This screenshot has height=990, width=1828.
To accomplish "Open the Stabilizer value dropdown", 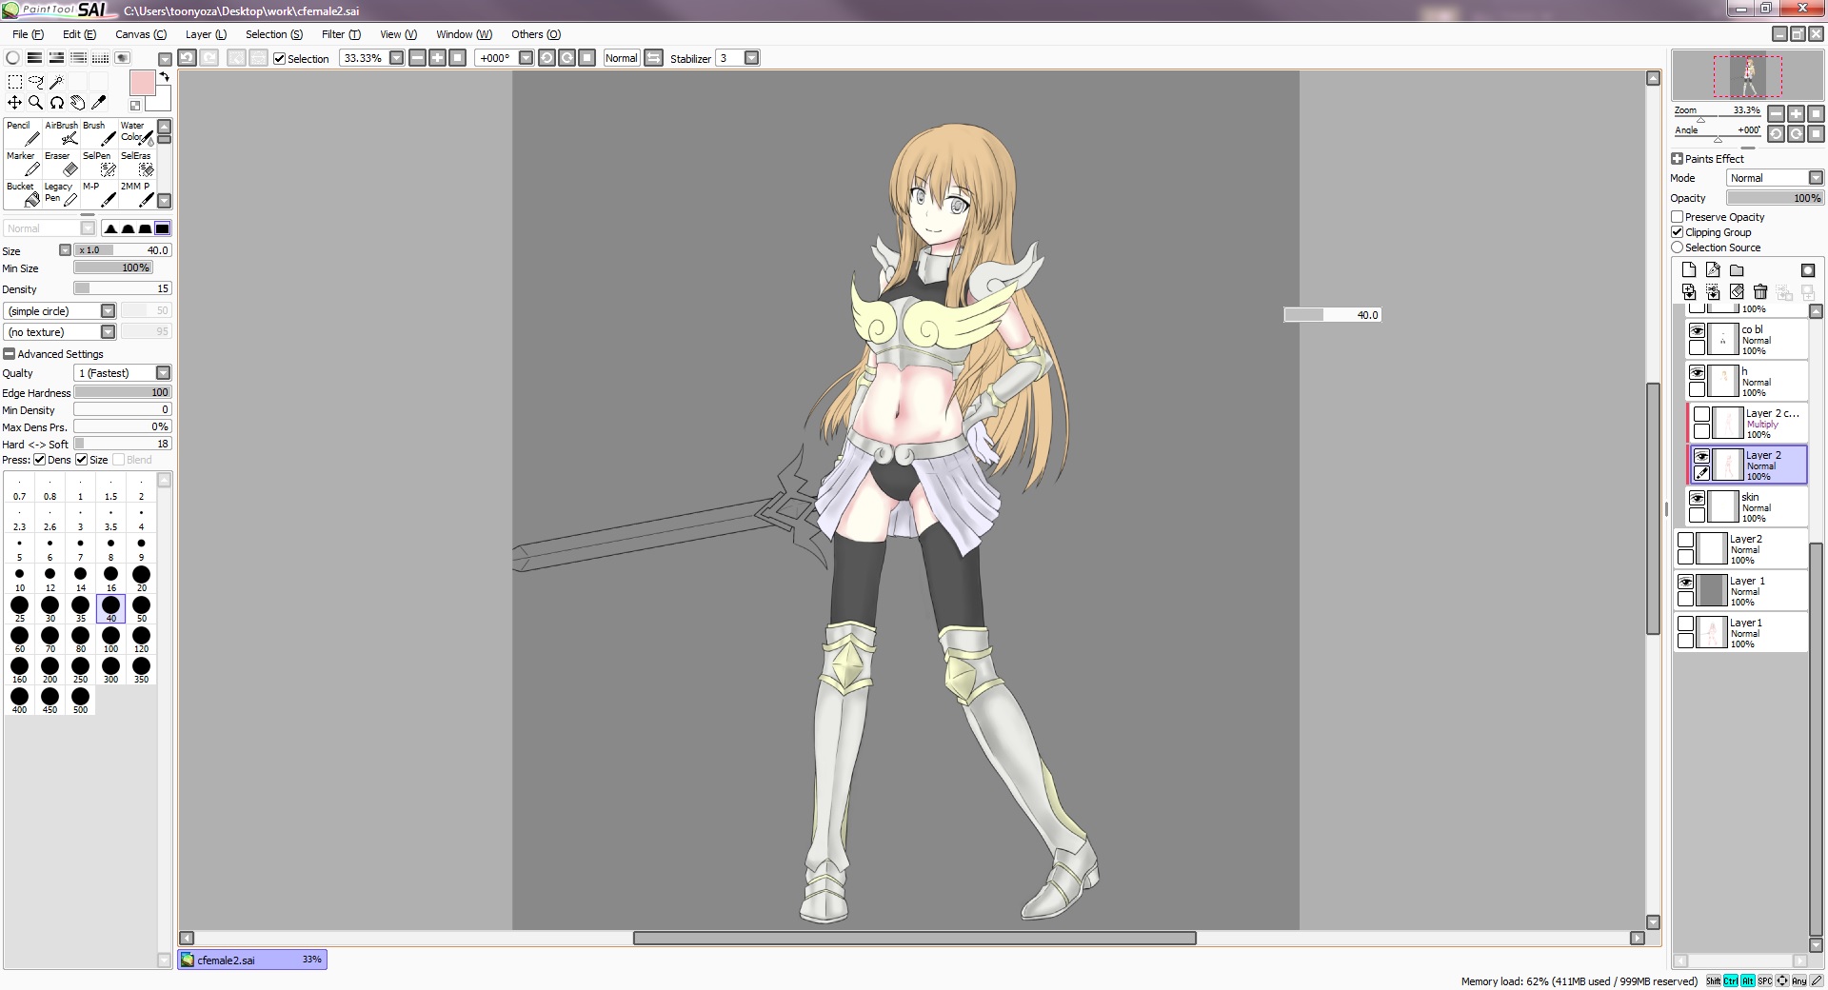I will [752, 58].
